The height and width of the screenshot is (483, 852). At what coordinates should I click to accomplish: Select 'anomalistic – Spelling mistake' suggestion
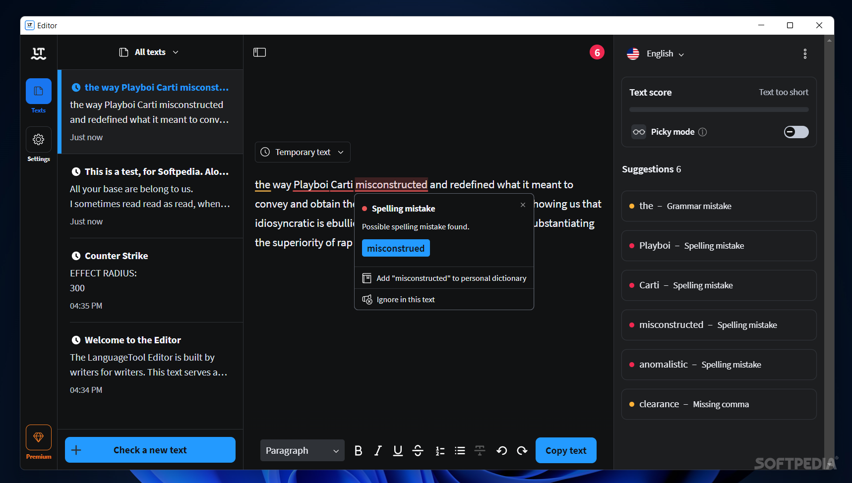coord(719,365)
